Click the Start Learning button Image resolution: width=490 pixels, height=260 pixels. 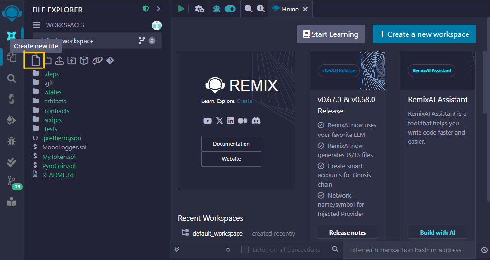[x=331, y=34]
